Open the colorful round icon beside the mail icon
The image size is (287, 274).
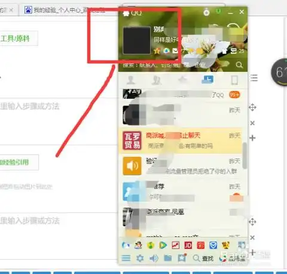(166, 51)
